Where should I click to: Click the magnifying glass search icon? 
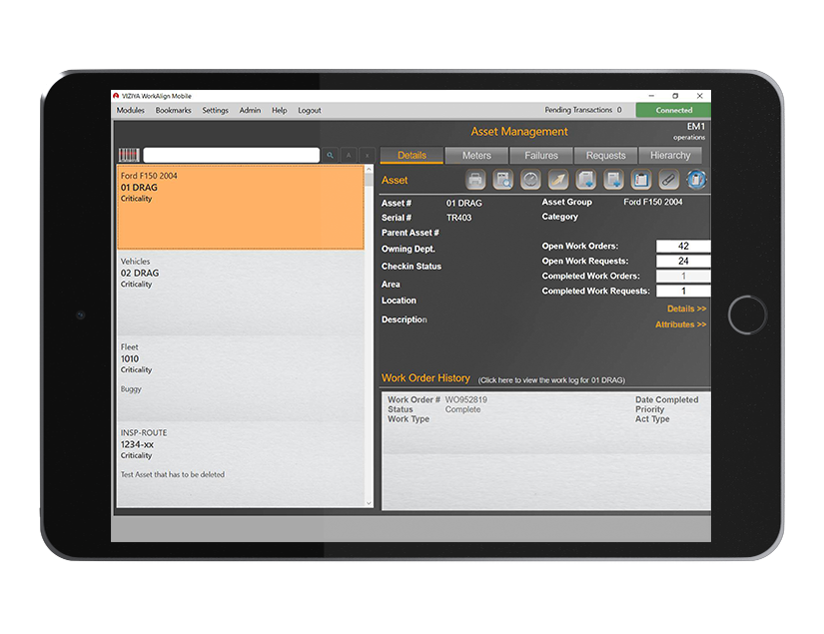(x=331, y=156)
